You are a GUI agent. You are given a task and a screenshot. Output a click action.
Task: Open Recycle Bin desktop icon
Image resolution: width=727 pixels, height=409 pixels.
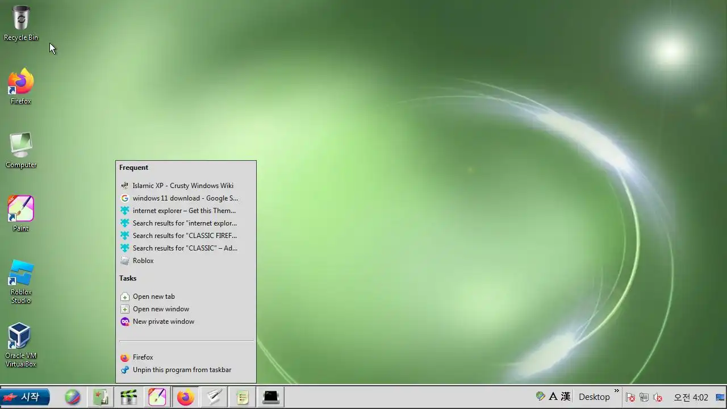21,23
